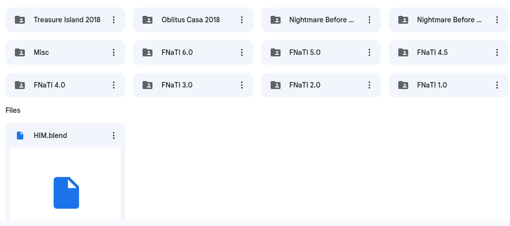Open options for FNaTI 2.0 folder
The width and height of the screenshot is (510, 226).
click(x=369, y=85)
